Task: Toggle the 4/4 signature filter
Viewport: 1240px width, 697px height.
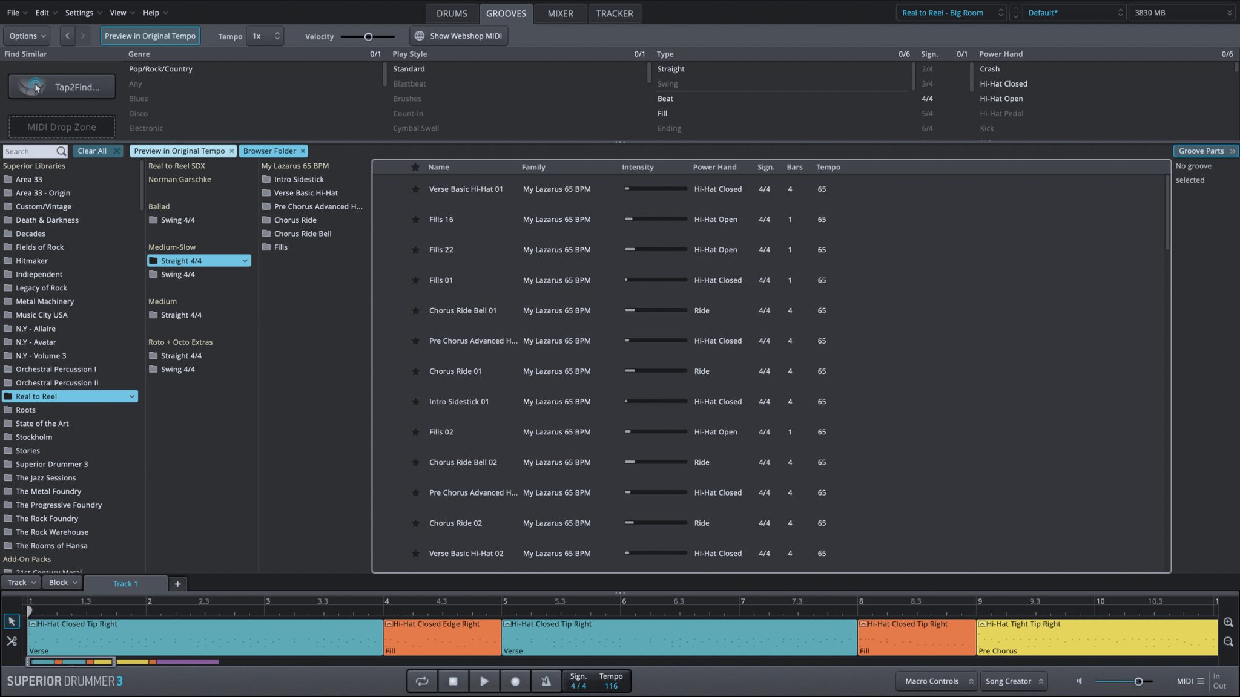Action: (927, 99)
